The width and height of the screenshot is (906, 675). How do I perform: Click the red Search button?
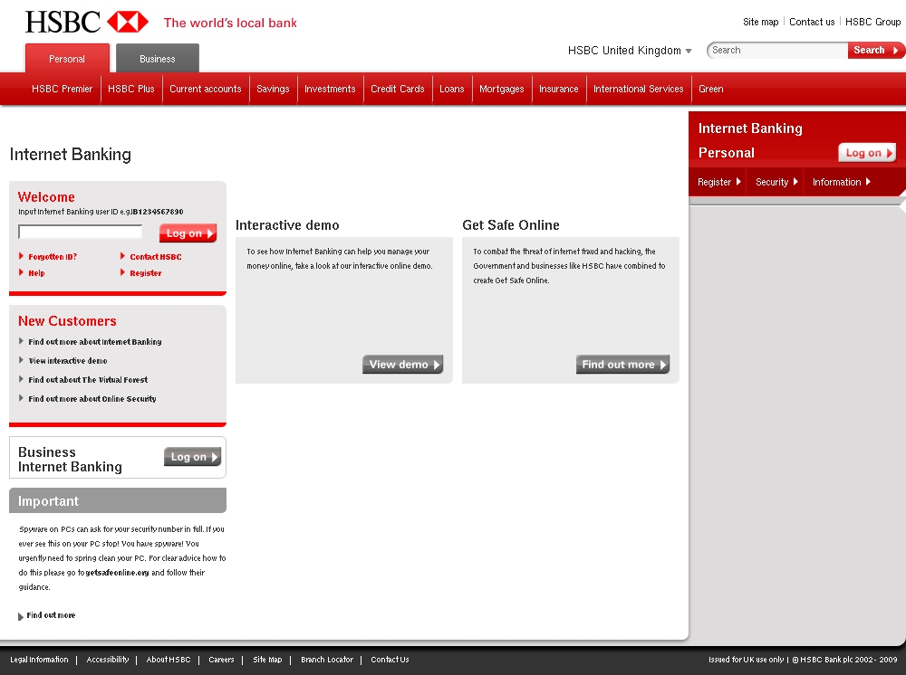click(875, 50)
